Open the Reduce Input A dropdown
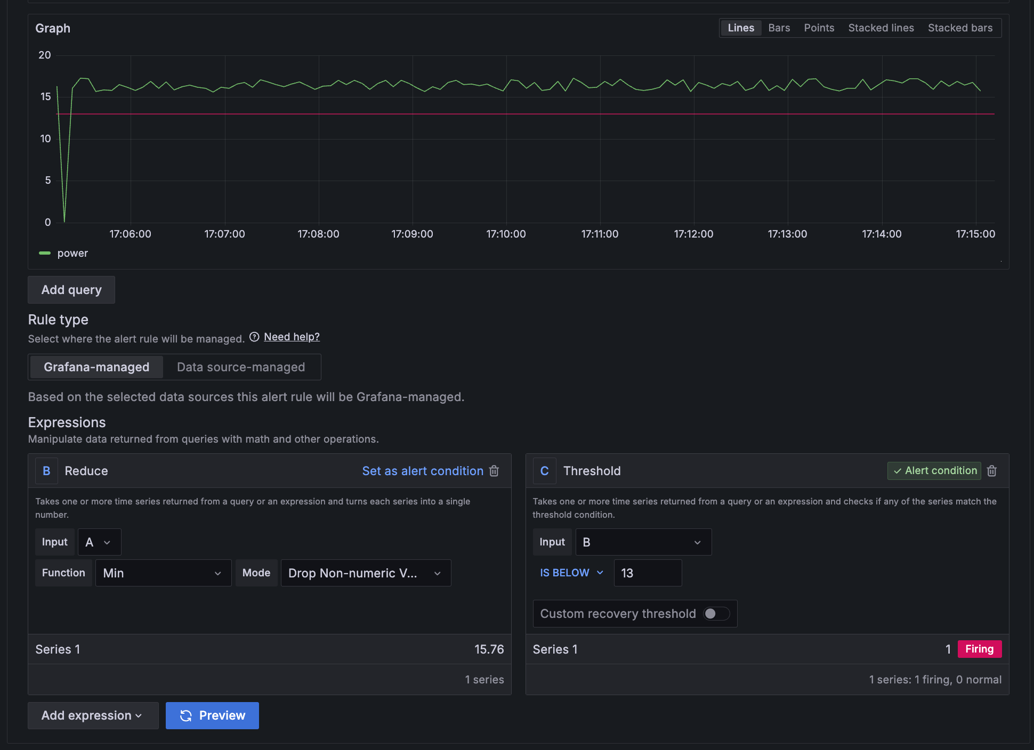 tap(99, 542)
